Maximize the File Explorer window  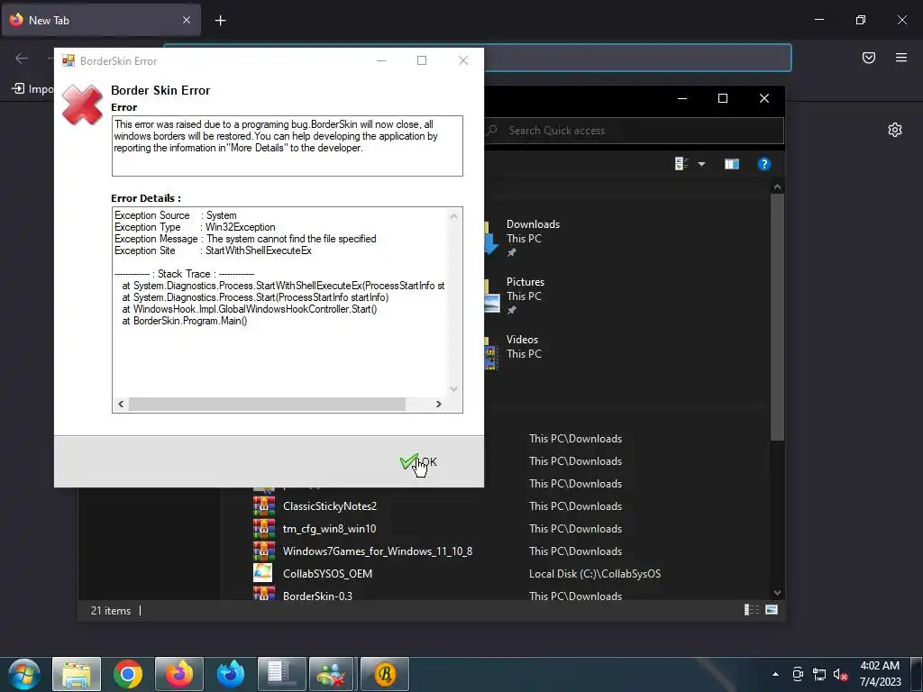(723, 98)
